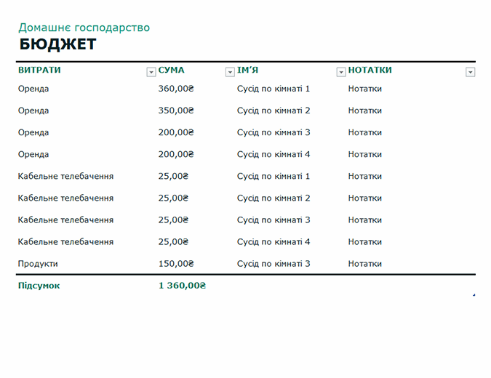The image size is (491, 378).
Task: Select the 360,00₴ amount cell
Action: 177,89
